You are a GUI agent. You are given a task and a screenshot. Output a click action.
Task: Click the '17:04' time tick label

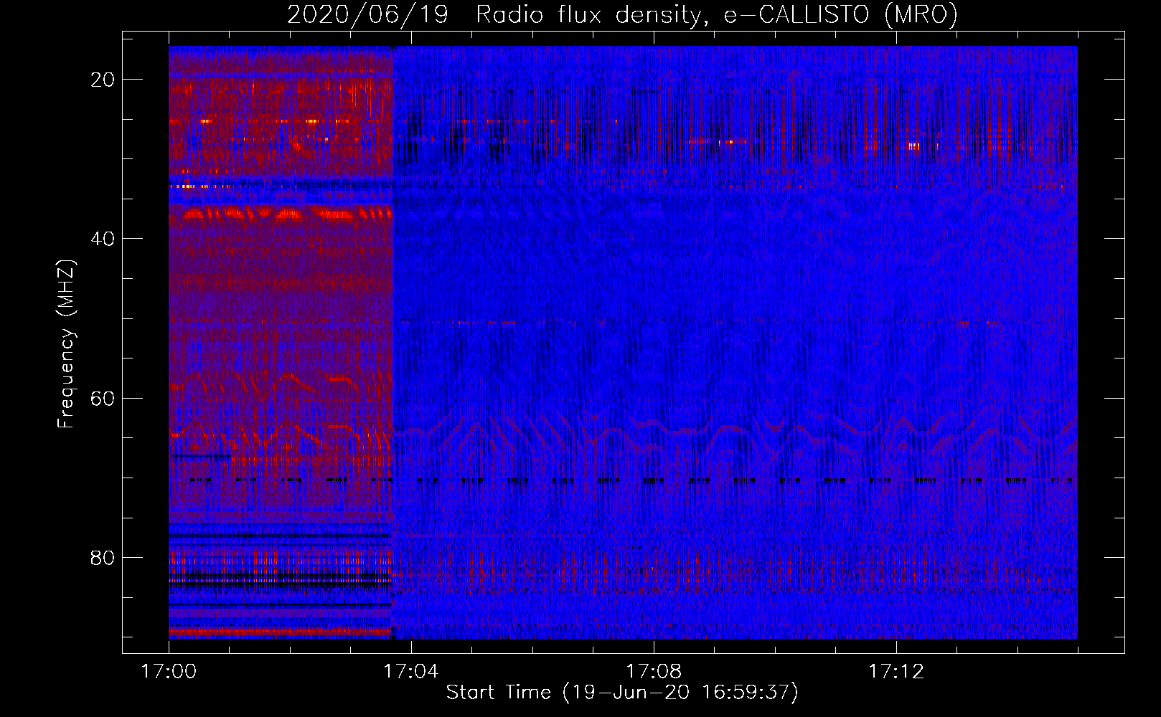click(x=411, y=672)
